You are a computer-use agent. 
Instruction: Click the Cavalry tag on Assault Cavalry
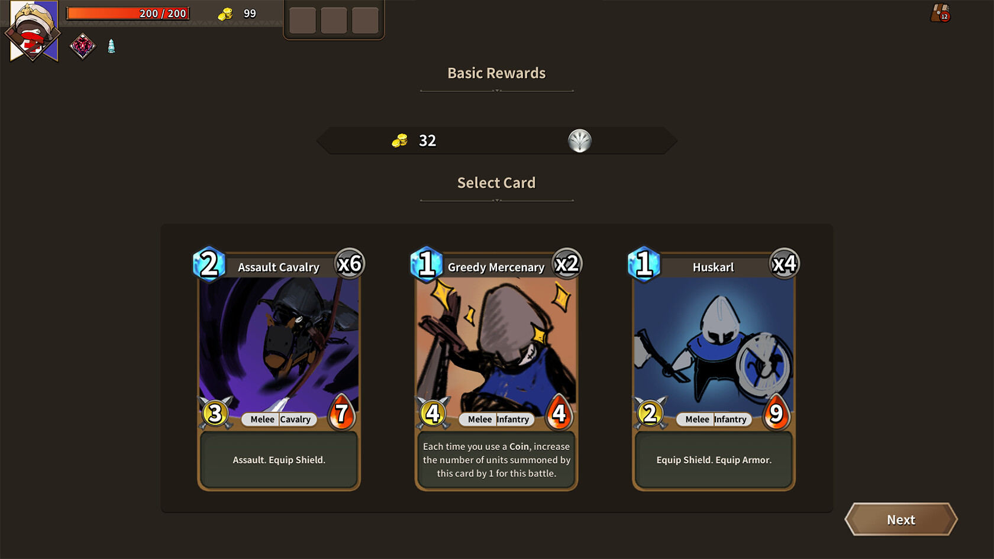point(296,419)
